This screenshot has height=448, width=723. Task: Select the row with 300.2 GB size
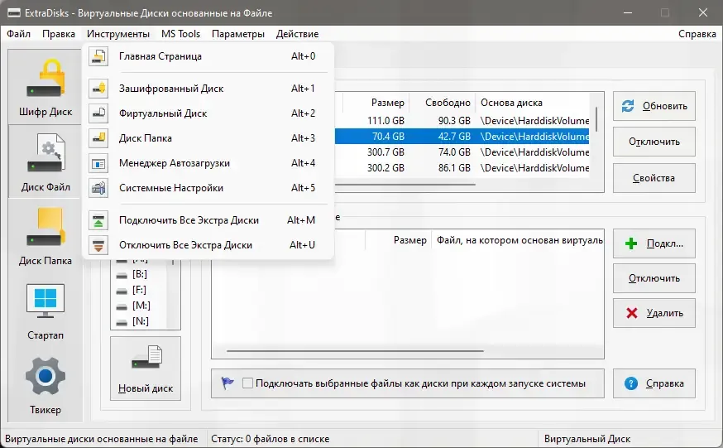(462, 168)
